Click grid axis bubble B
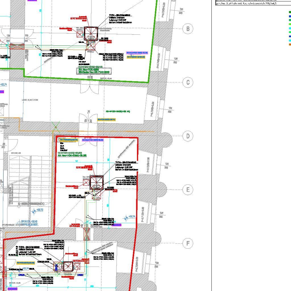Viewport: 291px width, 291px height. [188, 29]
